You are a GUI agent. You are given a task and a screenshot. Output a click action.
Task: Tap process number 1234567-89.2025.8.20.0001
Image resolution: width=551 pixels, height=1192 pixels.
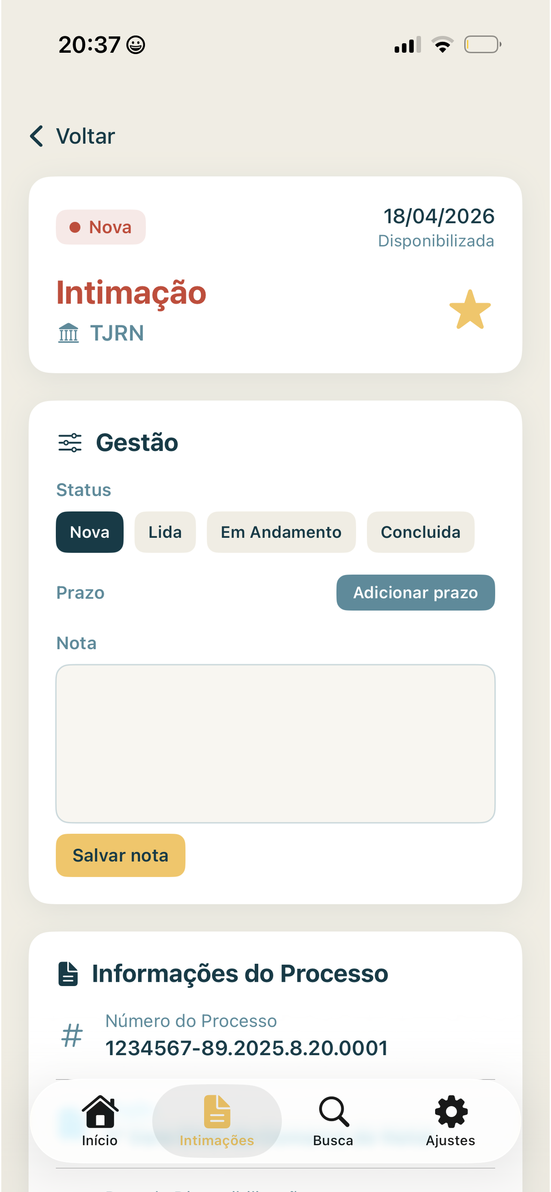(247, 1048)
